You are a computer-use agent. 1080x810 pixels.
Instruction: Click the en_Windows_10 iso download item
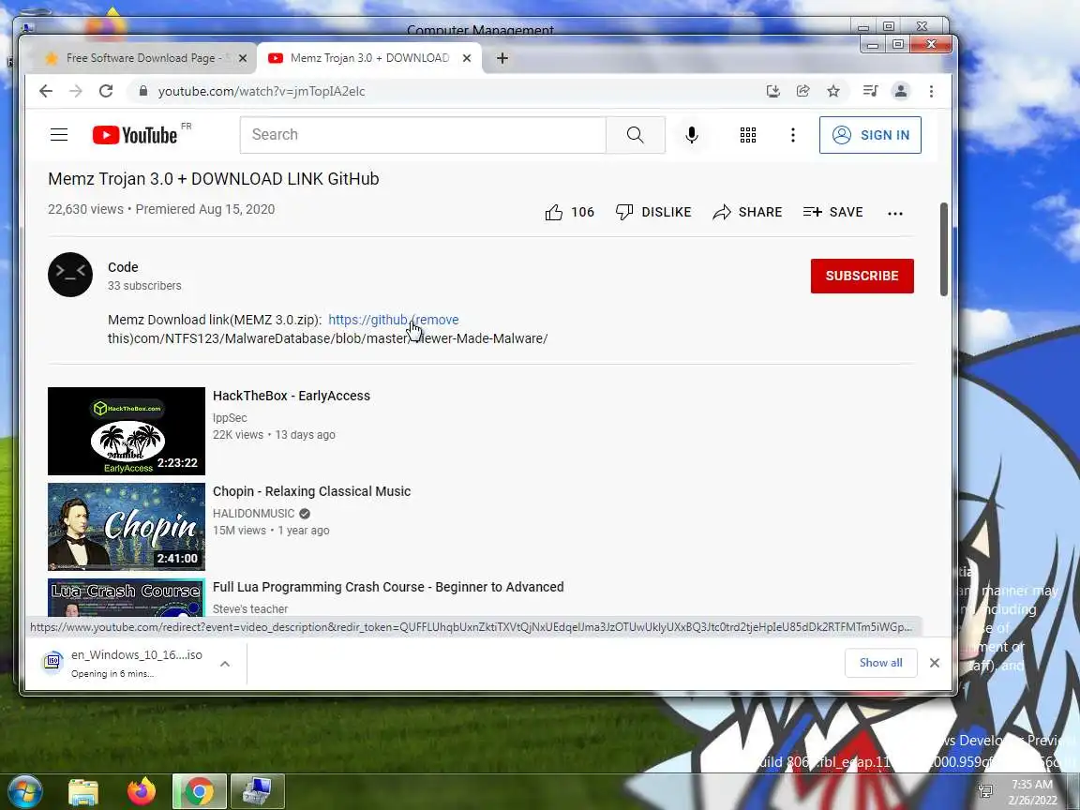point(125,664)
